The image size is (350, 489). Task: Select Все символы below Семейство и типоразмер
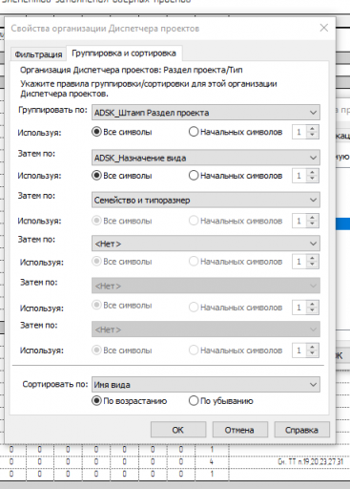click(122, 221)
